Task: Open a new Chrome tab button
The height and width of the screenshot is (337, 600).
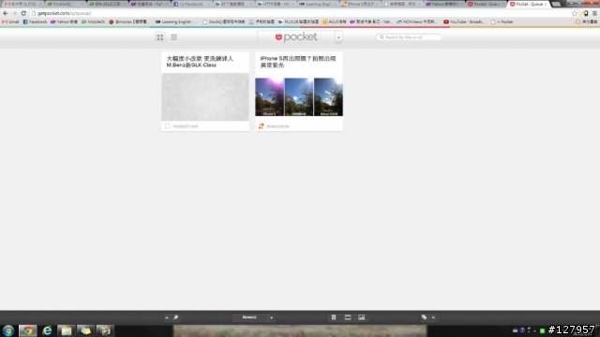Action: point(557,4)
